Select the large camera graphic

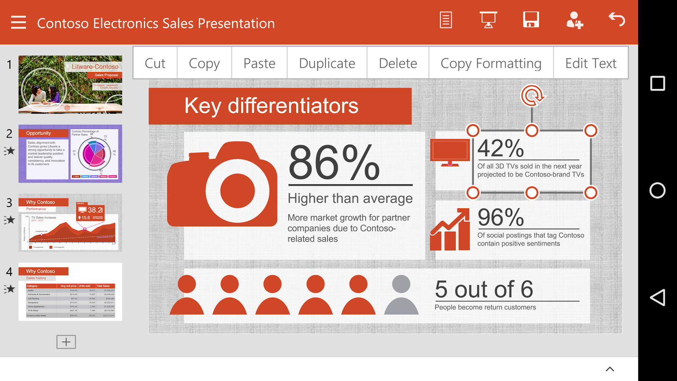tap(222, 184)
